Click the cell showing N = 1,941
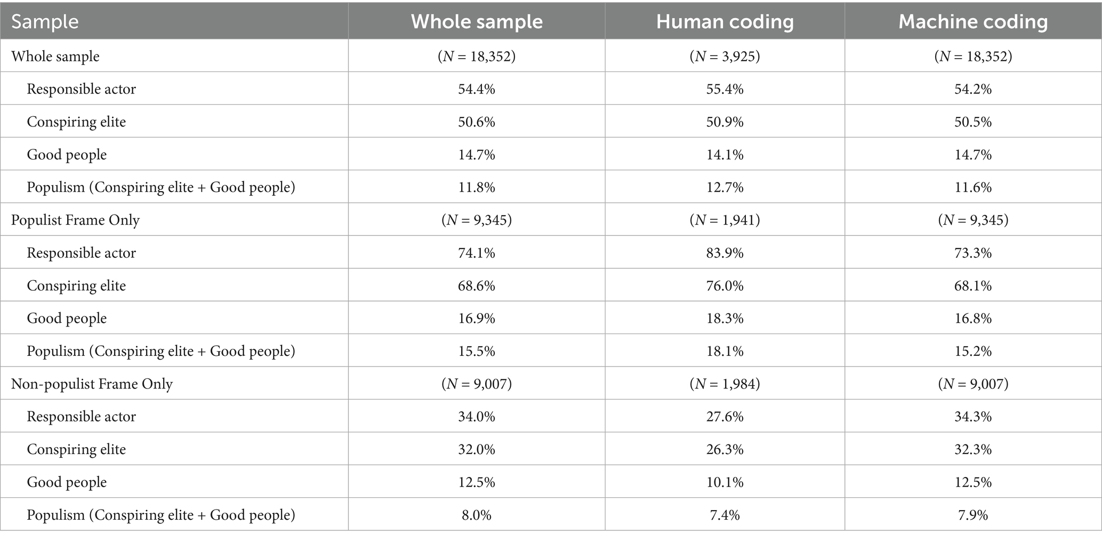This screenshot has width=1102, height=540. tap(725, 220)
